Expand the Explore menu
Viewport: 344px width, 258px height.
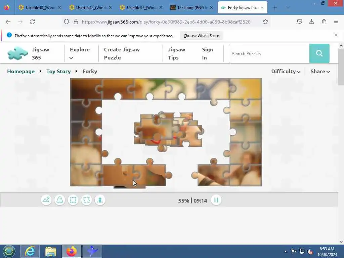pyautogui.click(x=80, y=53)
